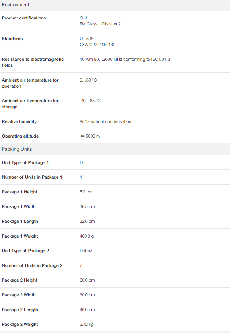This screenshot has width=231, height=333.
Task: Click the <= 5000 m altitude value
Action: [89, 136]
